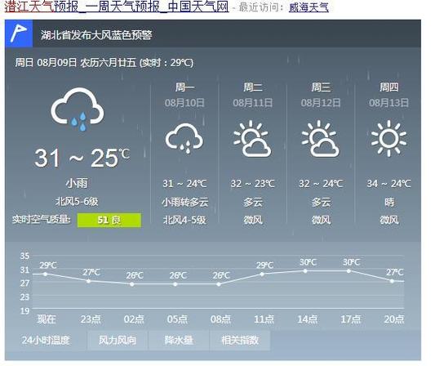Switch to the 降水量 tab
The image size is (435, 366).
[x=179, y=340]
